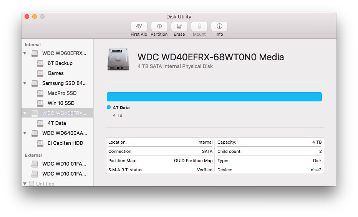358x217 pixels.
Task: Click the Untitled disk image icon
Action: (31, 184)
